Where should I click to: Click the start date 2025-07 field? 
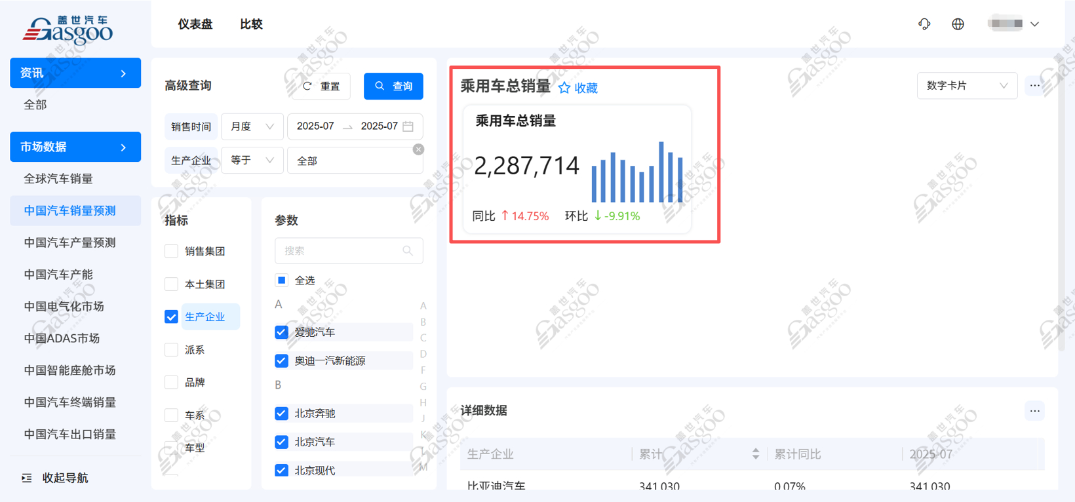315,126
